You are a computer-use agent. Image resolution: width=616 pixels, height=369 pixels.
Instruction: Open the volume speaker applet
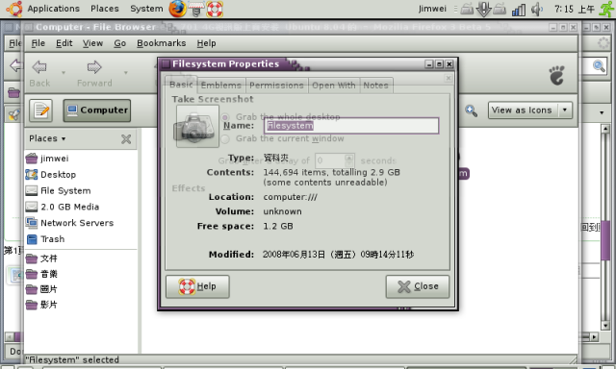[x=537, y=9]
